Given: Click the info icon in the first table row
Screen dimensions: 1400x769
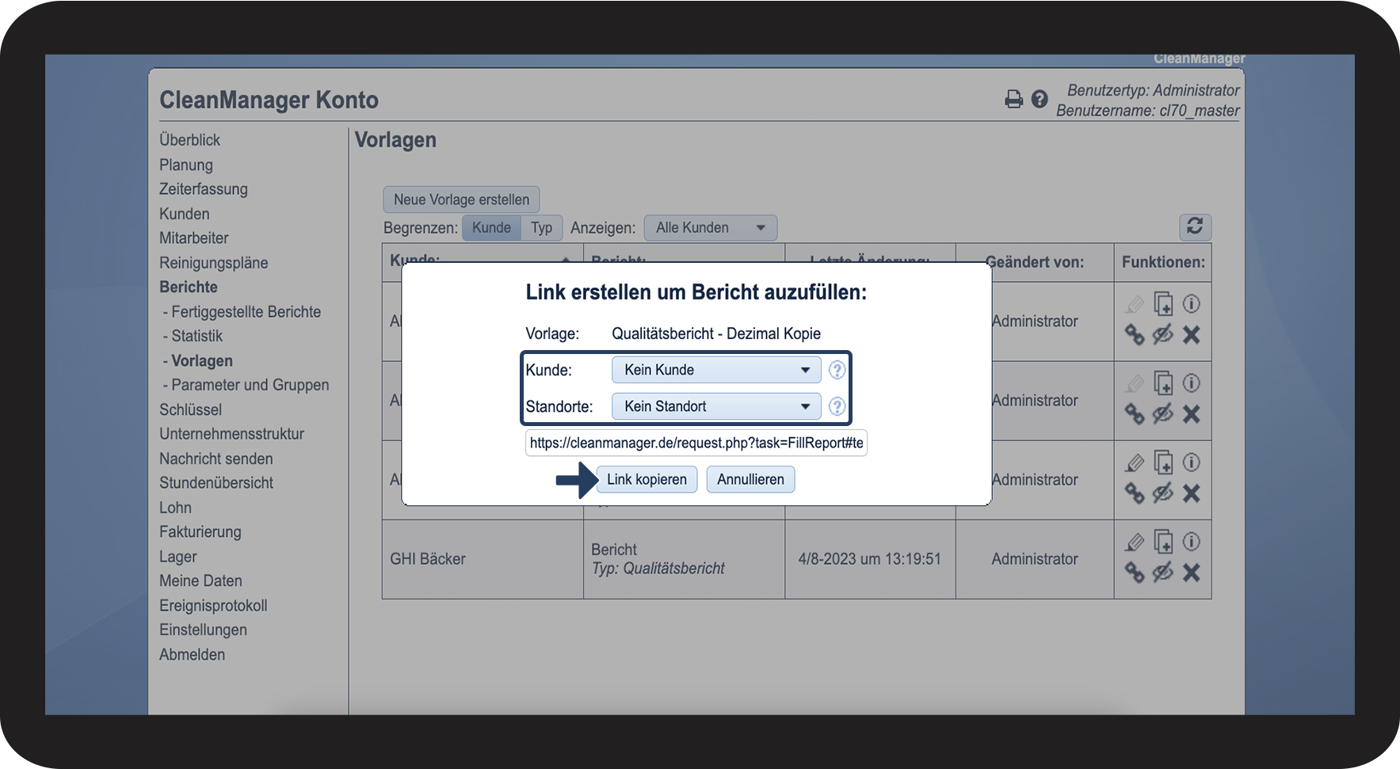Looking at the screenshot, I should coord(1192,304).
